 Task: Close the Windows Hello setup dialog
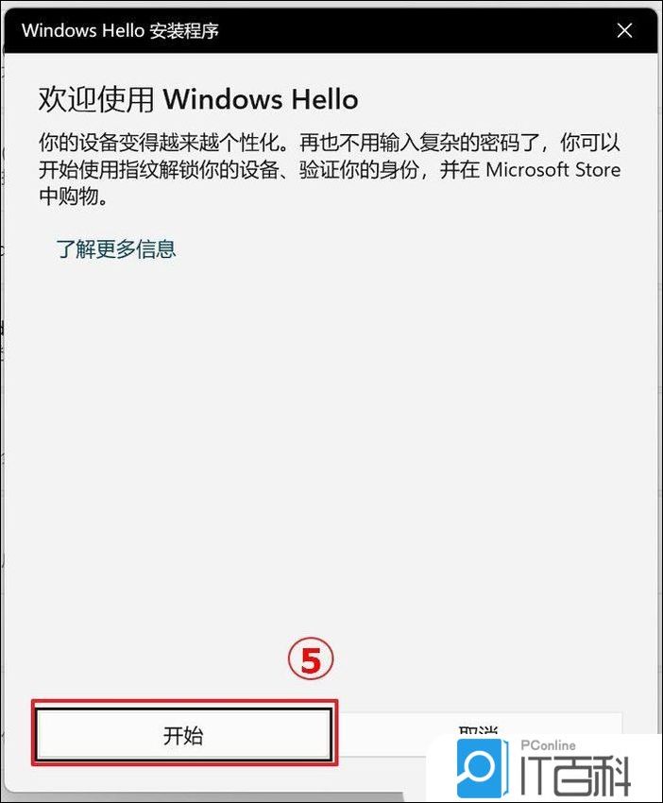[x=624, y=31]
